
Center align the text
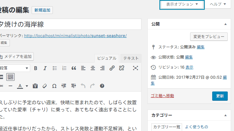coord(93,68)
